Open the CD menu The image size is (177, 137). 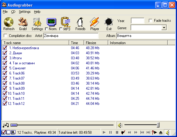[x=13, y=12]
